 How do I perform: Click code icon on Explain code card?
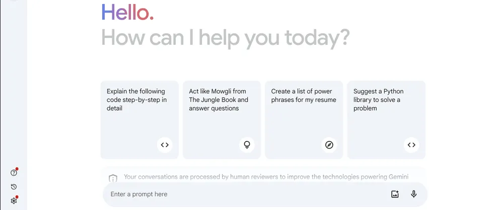[x=165, y=145]
